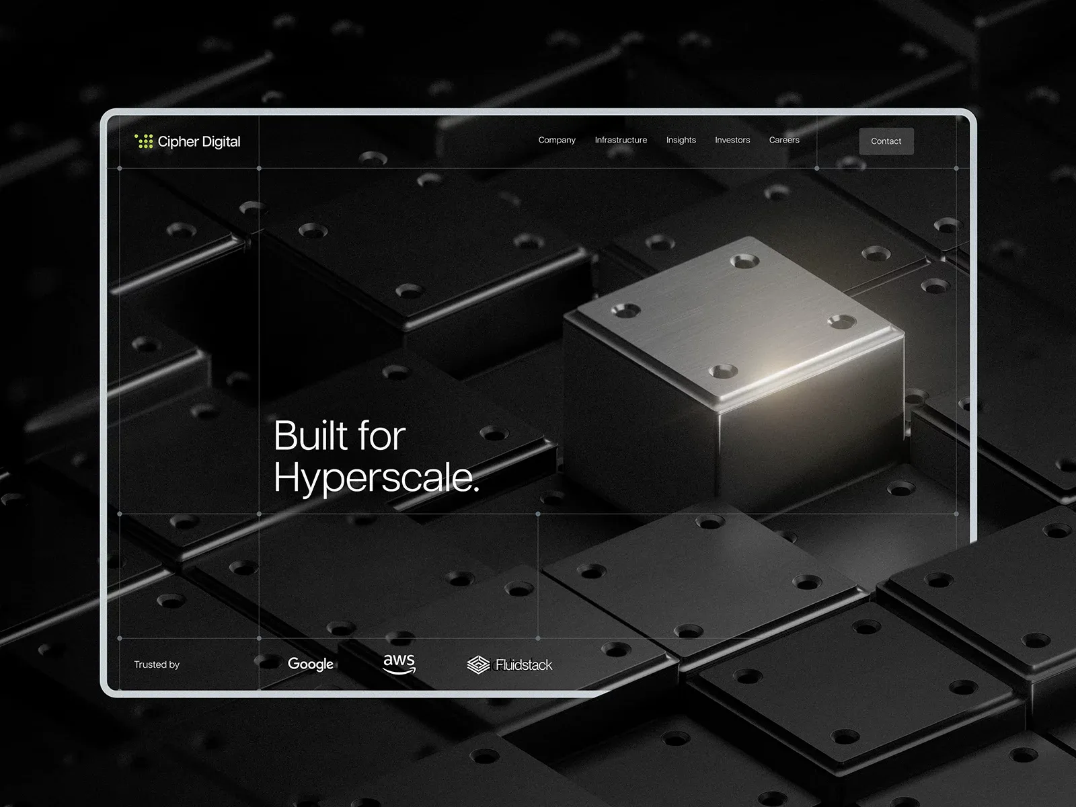Click the Fluidstack layered icon
1076x807 pixels.
(478, 665)
